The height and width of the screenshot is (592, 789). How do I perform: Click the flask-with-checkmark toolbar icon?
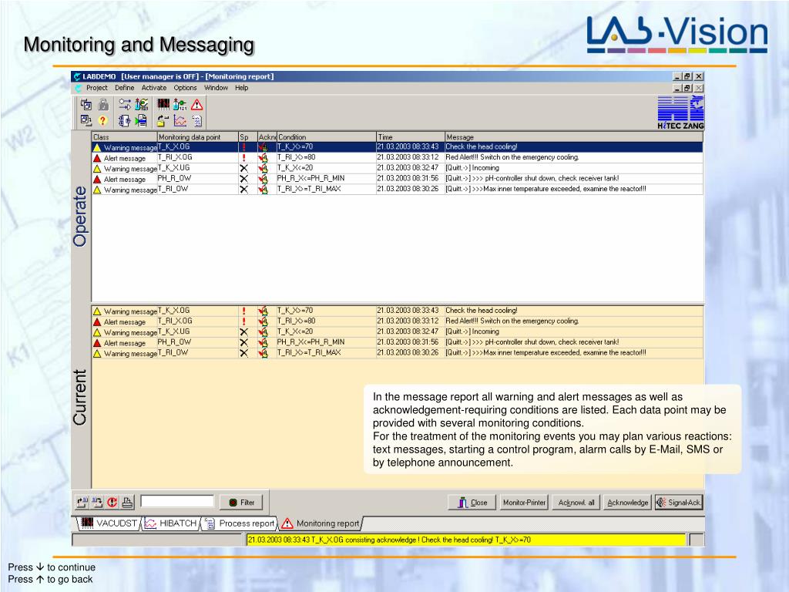[142, 105]
